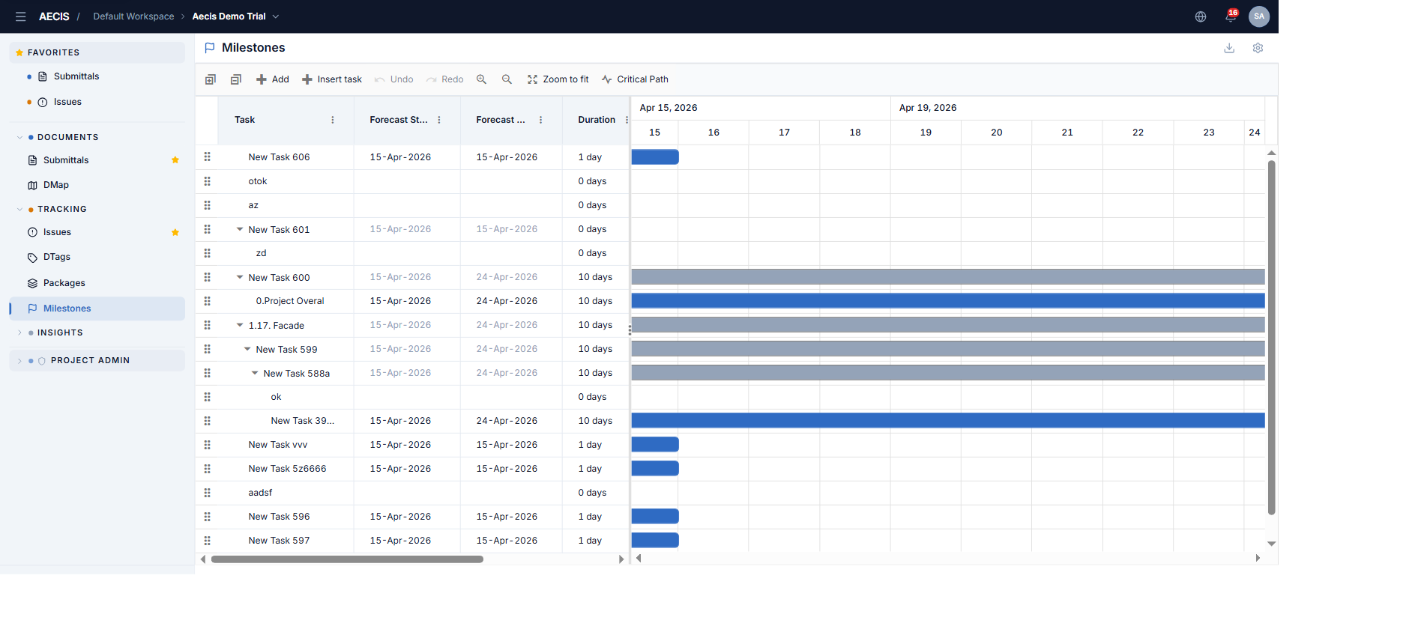Zoom in on the Gantt chart
This screenshot has height=638, width=1421.
click(481, 79)
